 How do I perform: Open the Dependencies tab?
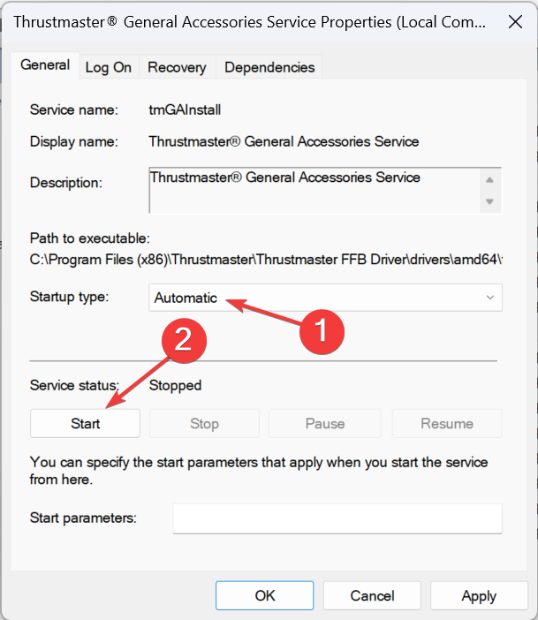click(x=269, y=67)
